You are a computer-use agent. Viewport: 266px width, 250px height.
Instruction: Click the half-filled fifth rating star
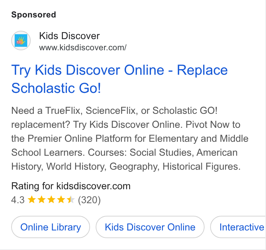[71, 200]
